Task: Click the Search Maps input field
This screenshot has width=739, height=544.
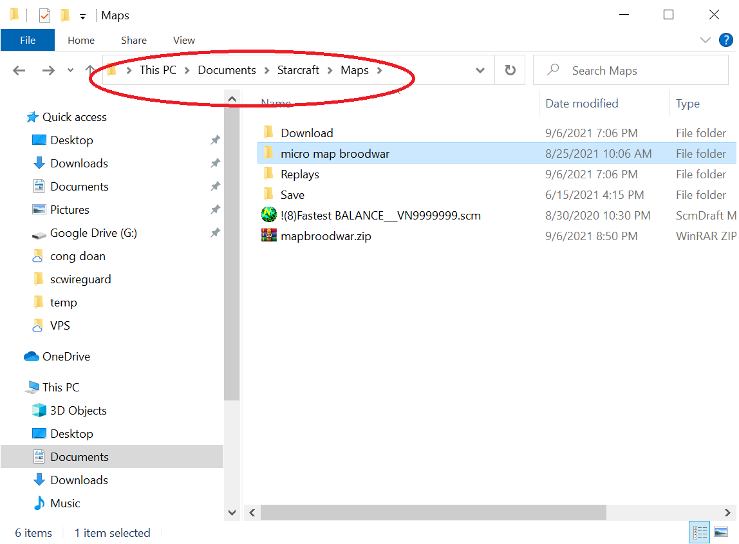Action: 631,70
